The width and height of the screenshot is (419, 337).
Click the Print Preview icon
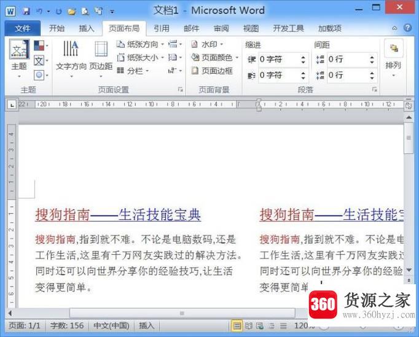[x=85, y=11]
